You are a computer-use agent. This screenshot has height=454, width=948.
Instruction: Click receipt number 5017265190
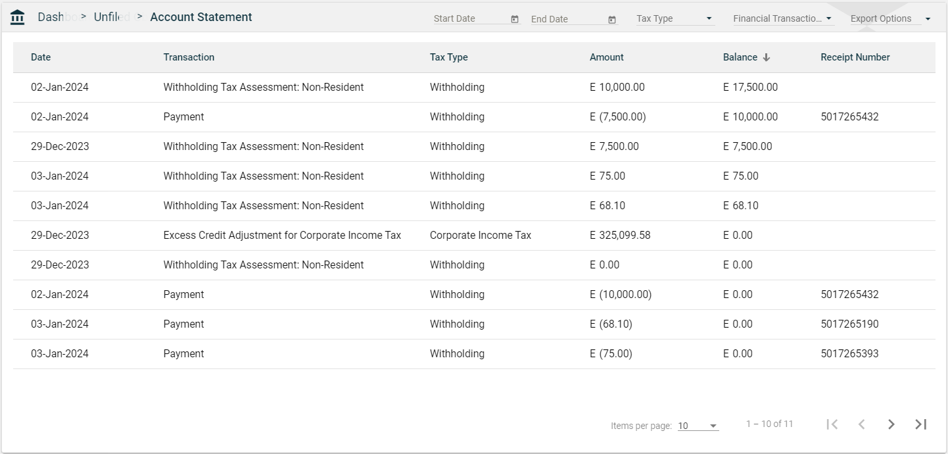(x=849, y=324)
